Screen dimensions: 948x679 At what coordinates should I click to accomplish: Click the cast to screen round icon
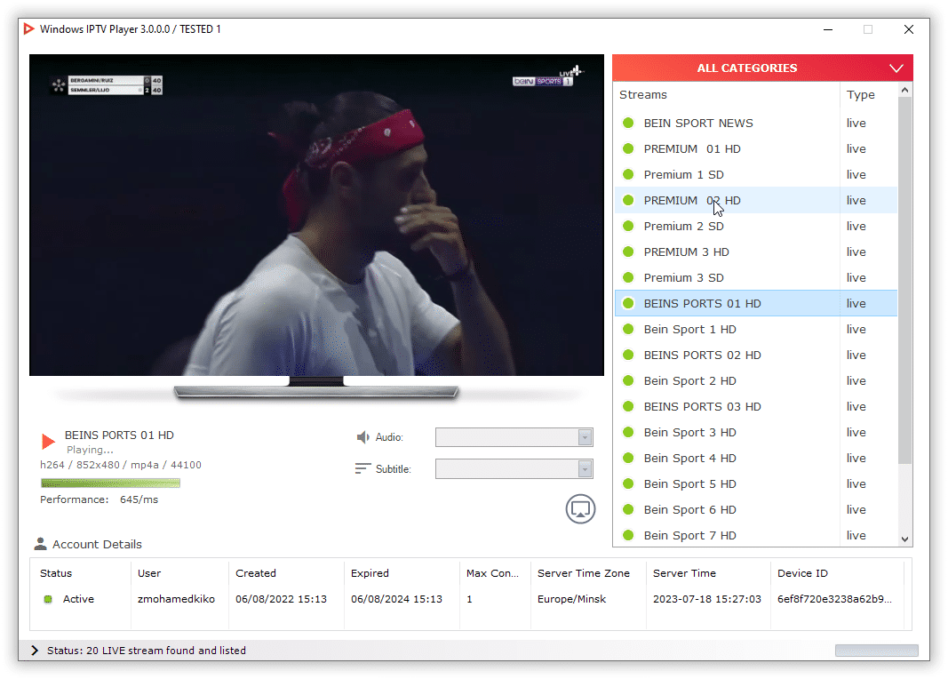(x=580, y=509)
